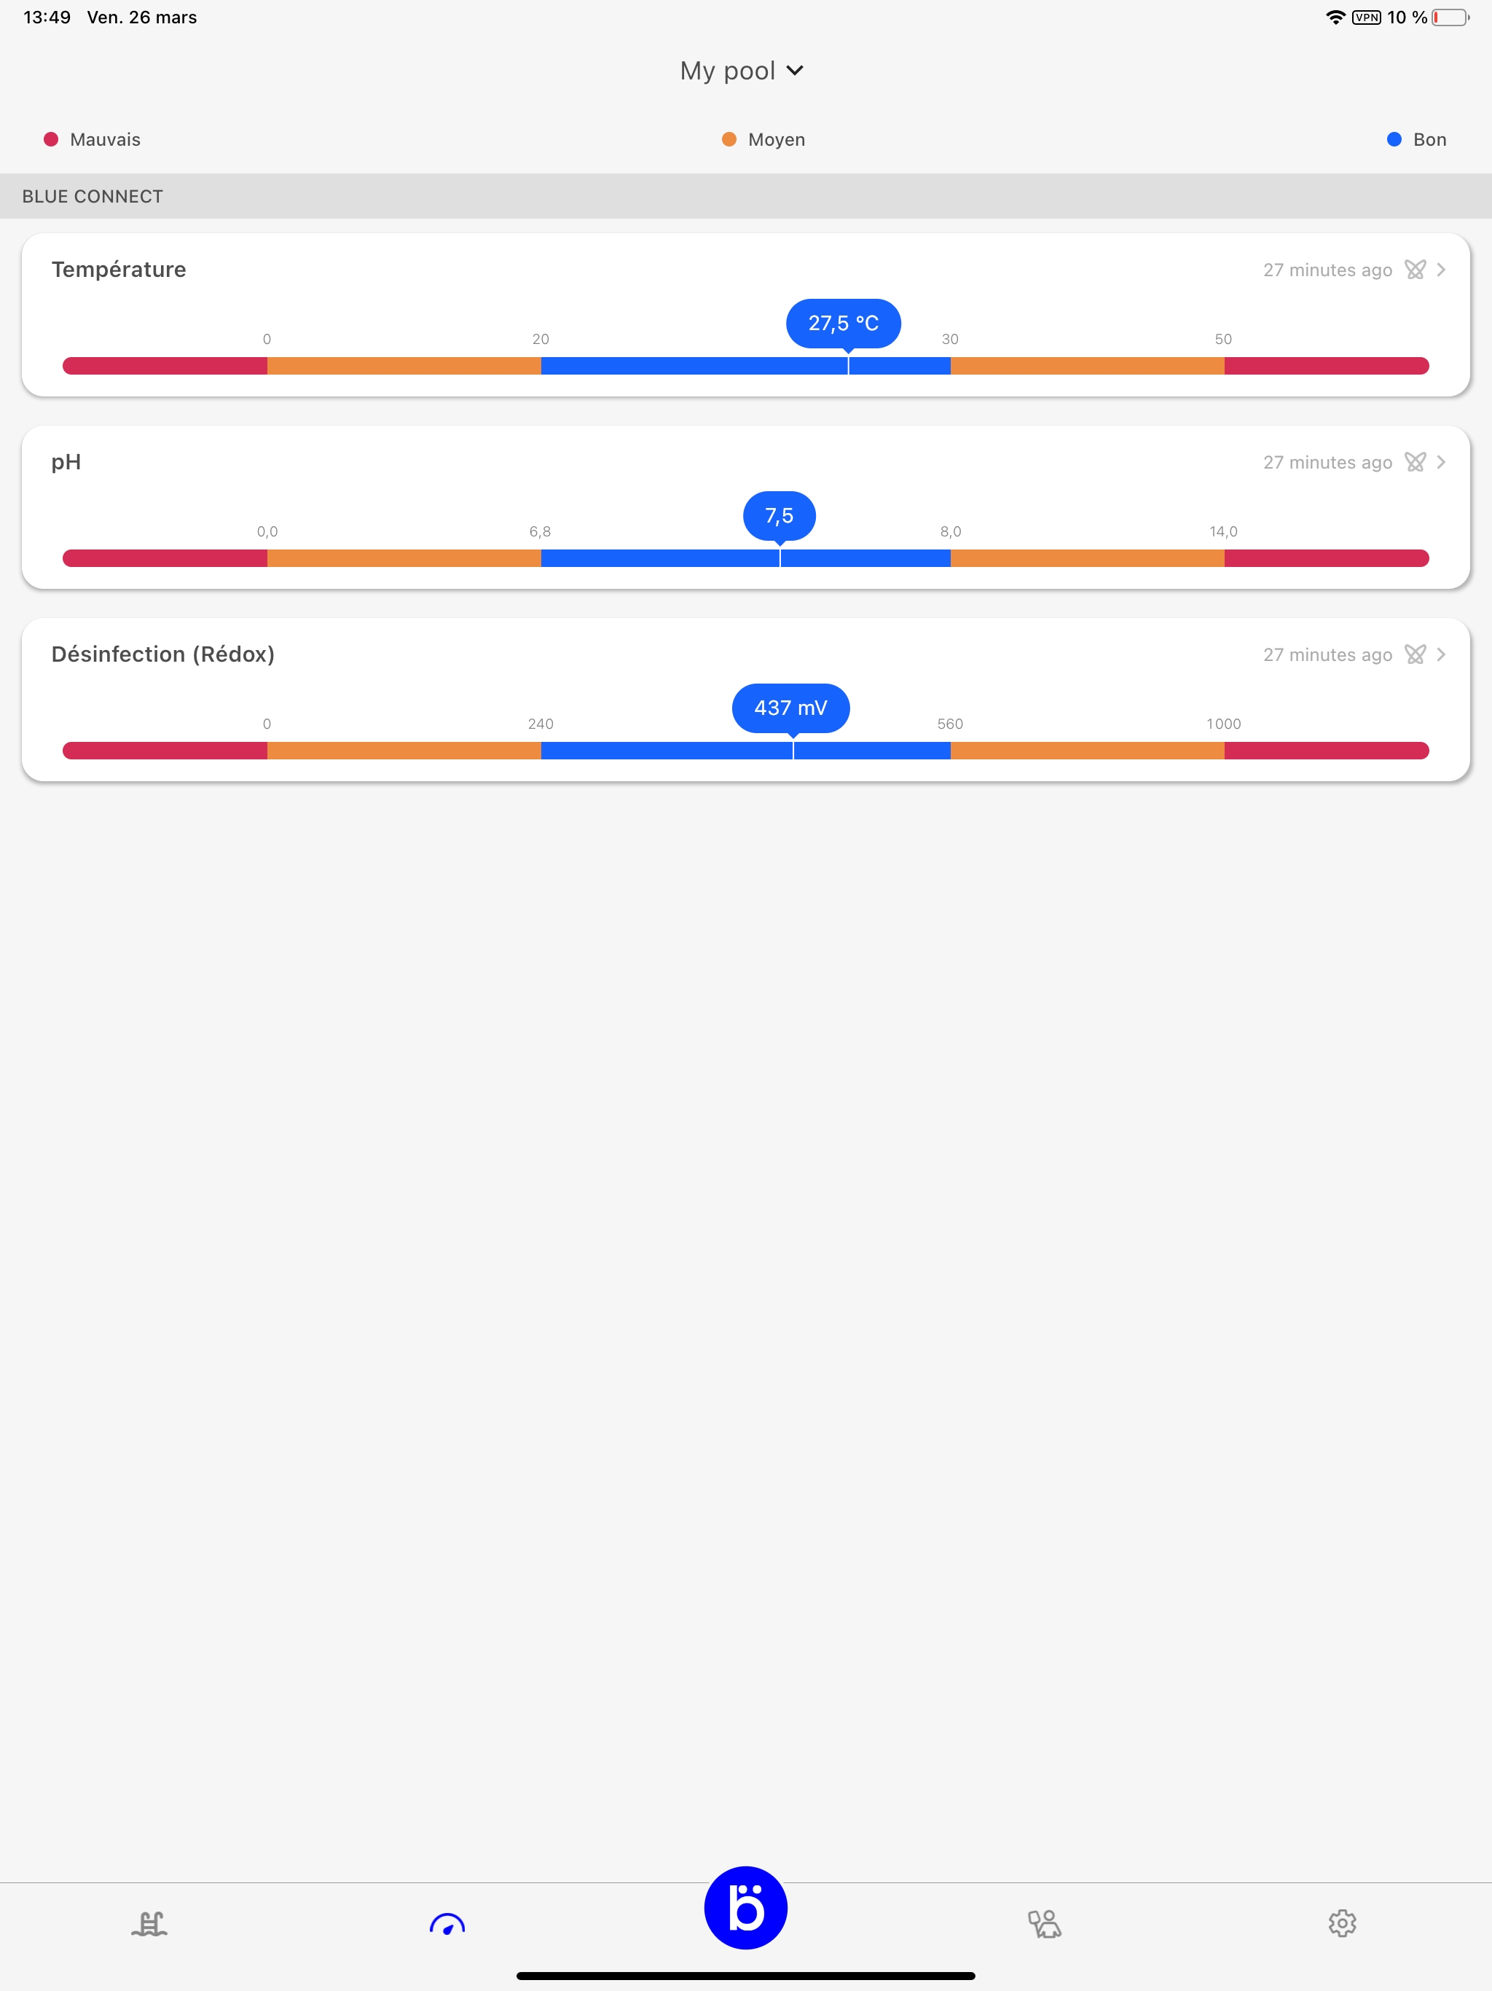Tap the central Blue Connect logo button
Screen dimensions: 1492x1991
[x=746, y=1907]
